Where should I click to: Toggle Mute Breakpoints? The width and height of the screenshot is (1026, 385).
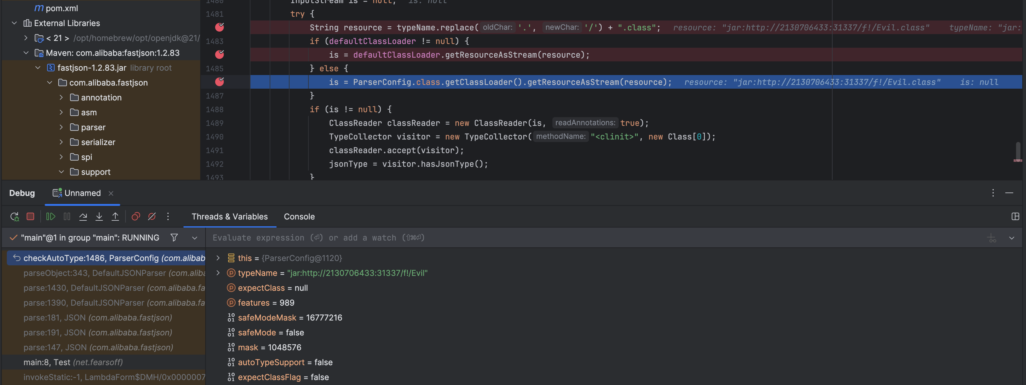[152, 217]
